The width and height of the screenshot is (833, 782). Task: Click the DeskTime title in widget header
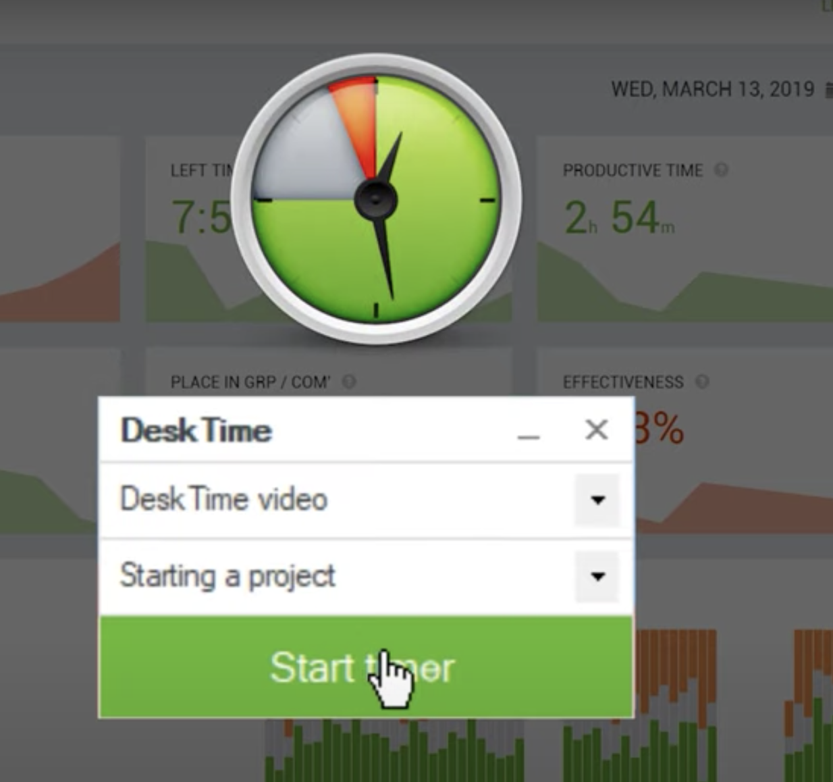[x=196, y=430]
